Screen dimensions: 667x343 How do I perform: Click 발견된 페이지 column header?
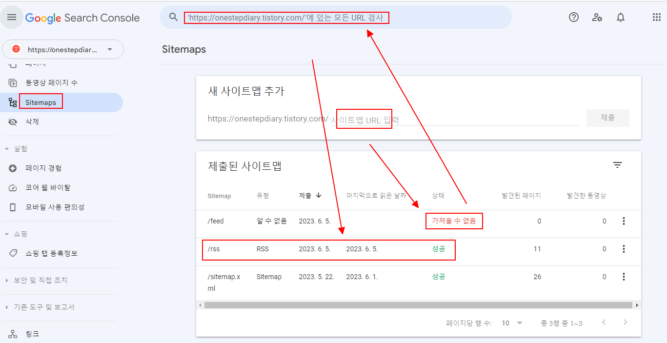click(522, 196)
